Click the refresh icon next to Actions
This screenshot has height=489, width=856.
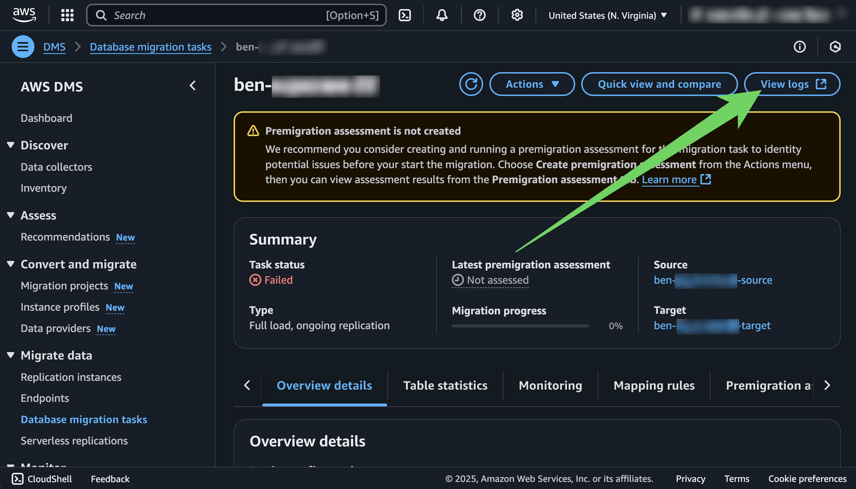tap(471, 84)
